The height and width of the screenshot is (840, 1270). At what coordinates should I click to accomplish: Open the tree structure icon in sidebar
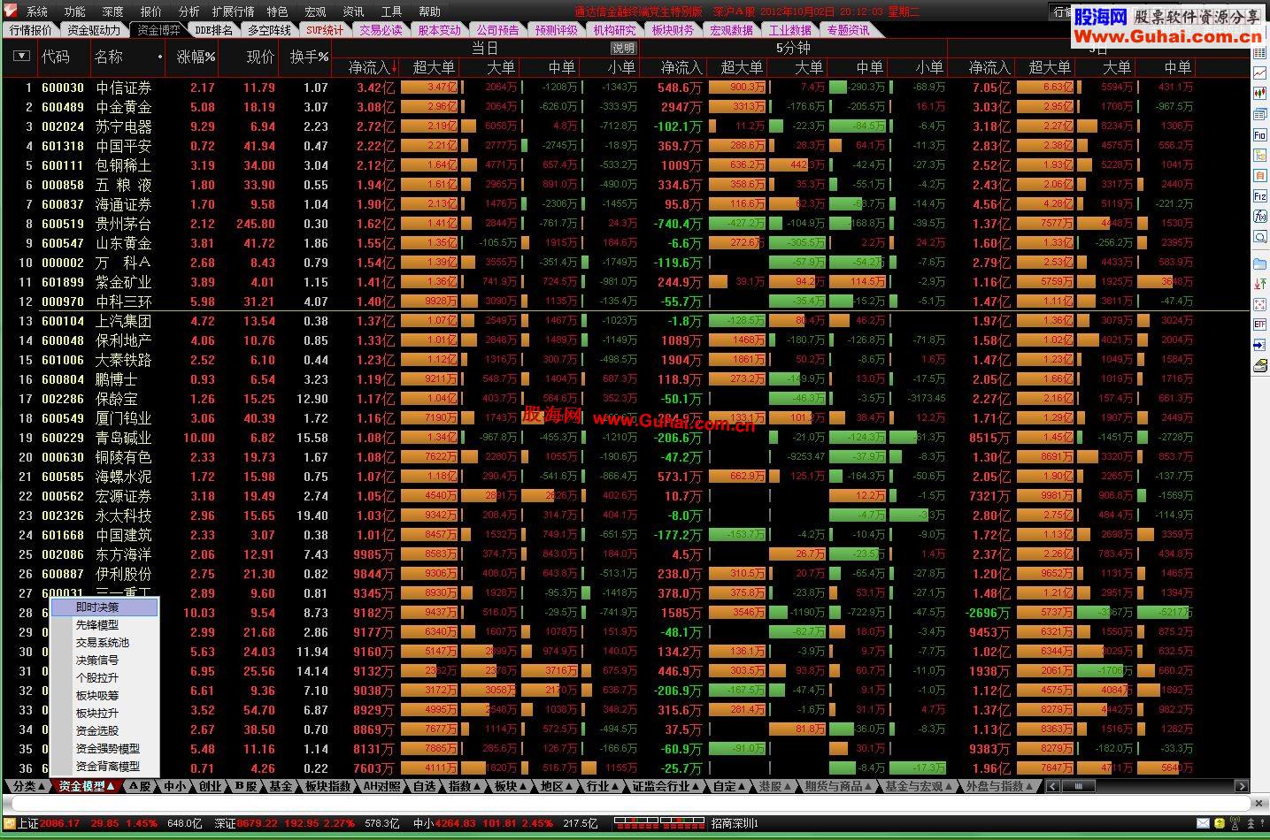[x=1260, y=156]
